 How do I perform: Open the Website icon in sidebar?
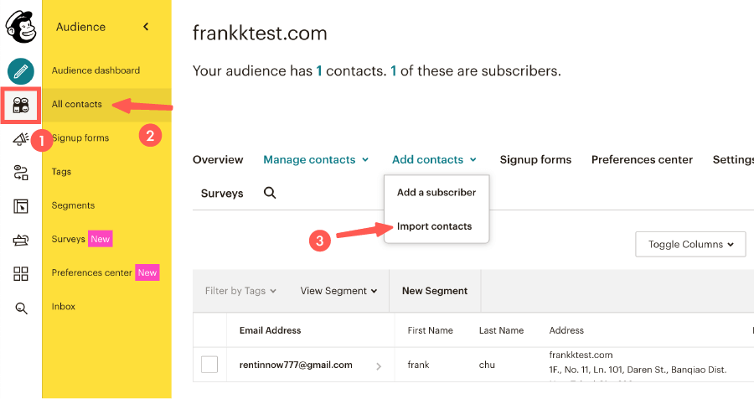[x=21, y=206]
